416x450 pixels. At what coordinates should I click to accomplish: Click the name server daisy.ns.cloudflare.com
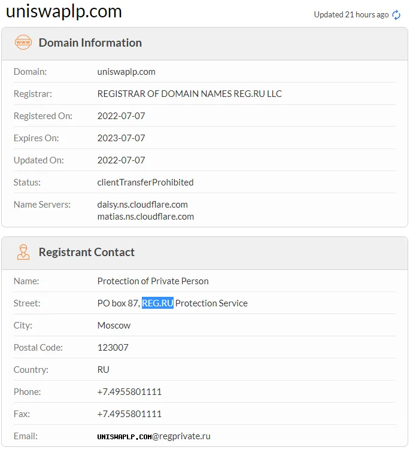(142, 205)
